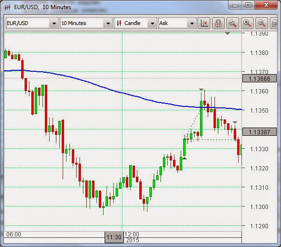
Task: Click the 1.1320 price axis label
Action: [x=259, y=169]
